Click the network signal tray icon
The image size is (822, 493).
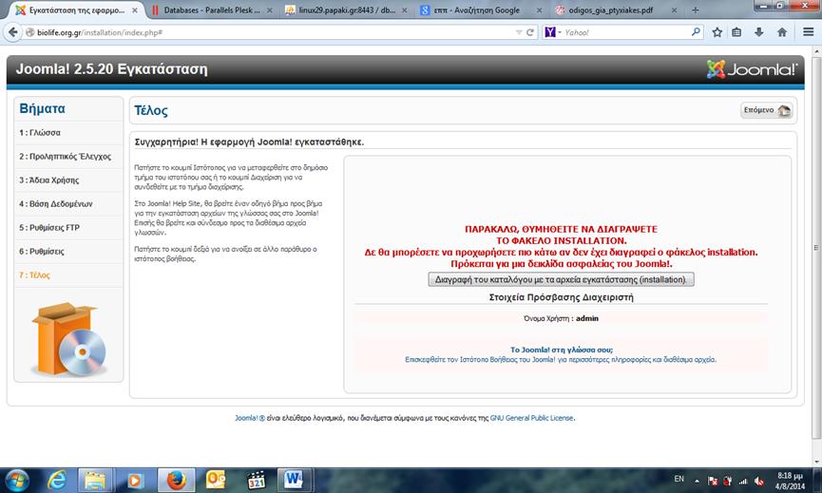coord(743,481)
